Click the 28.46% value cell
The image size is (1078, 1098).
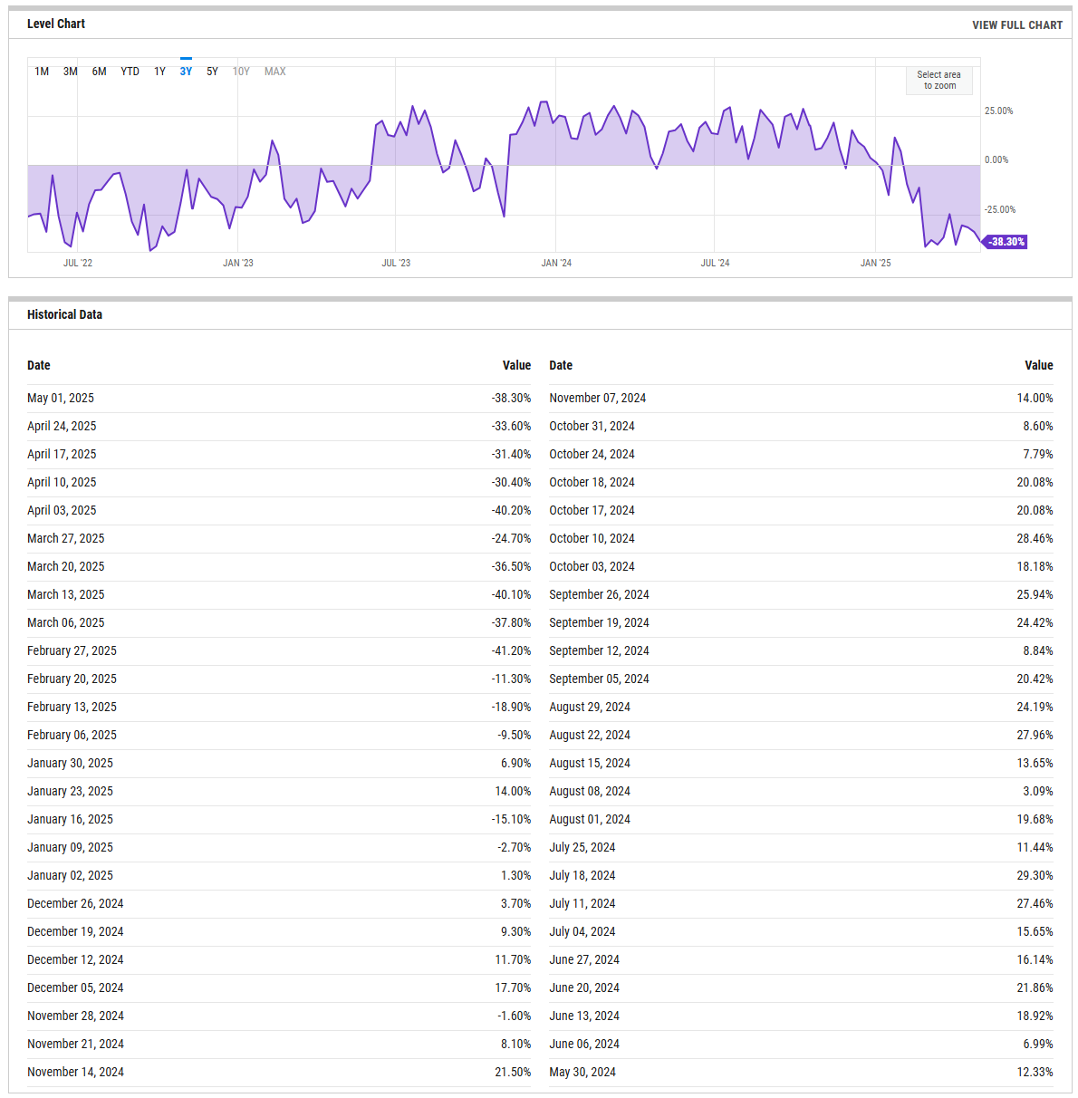(1035, 539)
